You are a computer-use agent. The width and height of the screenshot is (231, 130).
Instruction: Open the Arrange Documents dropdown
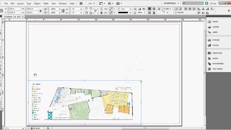click(x=119, y=3)
